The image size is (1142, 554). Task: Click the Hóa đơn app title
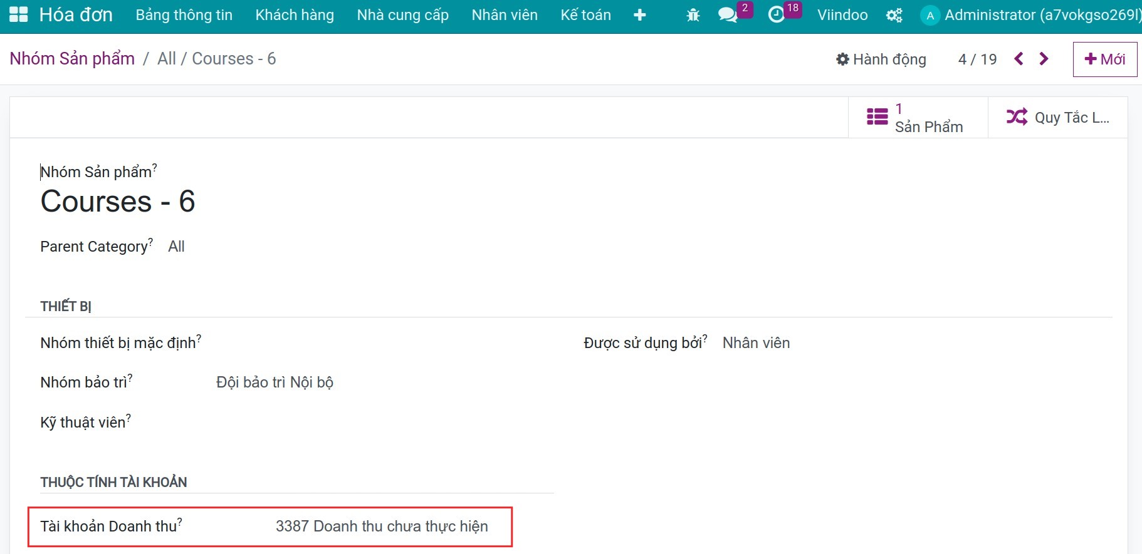click(x=76, y=15)
